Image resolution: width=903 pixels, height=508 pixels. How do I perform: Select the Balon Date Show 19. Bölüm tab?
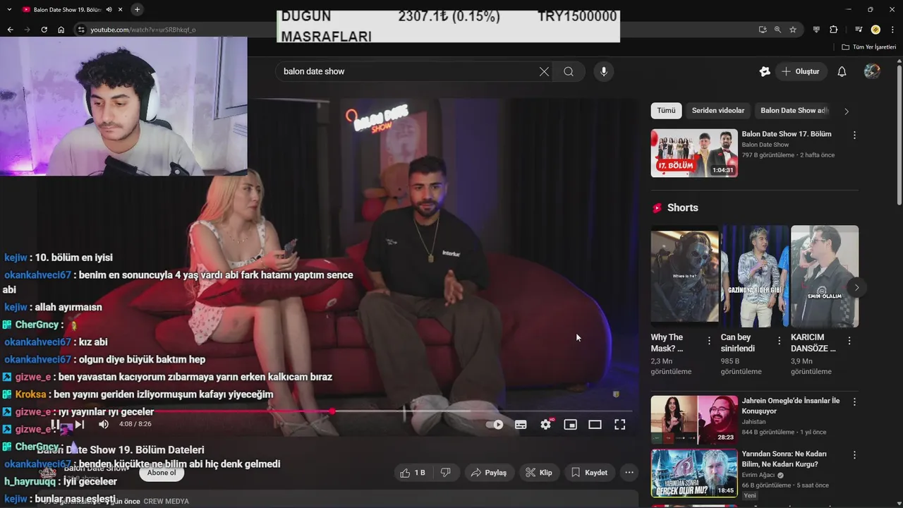pos(67,9)
